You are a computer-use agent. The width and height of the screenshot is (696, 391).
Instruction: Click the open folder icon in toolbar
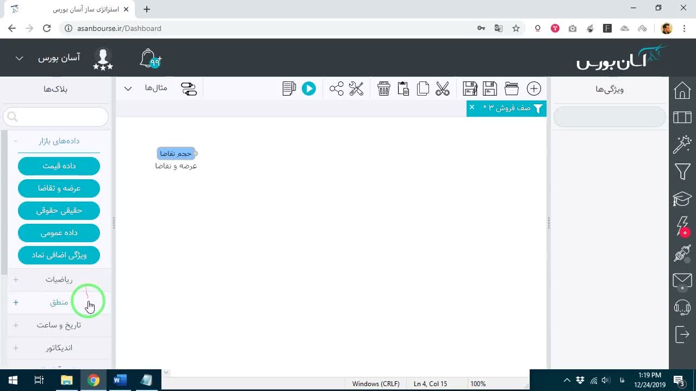(x=512, y=89)
